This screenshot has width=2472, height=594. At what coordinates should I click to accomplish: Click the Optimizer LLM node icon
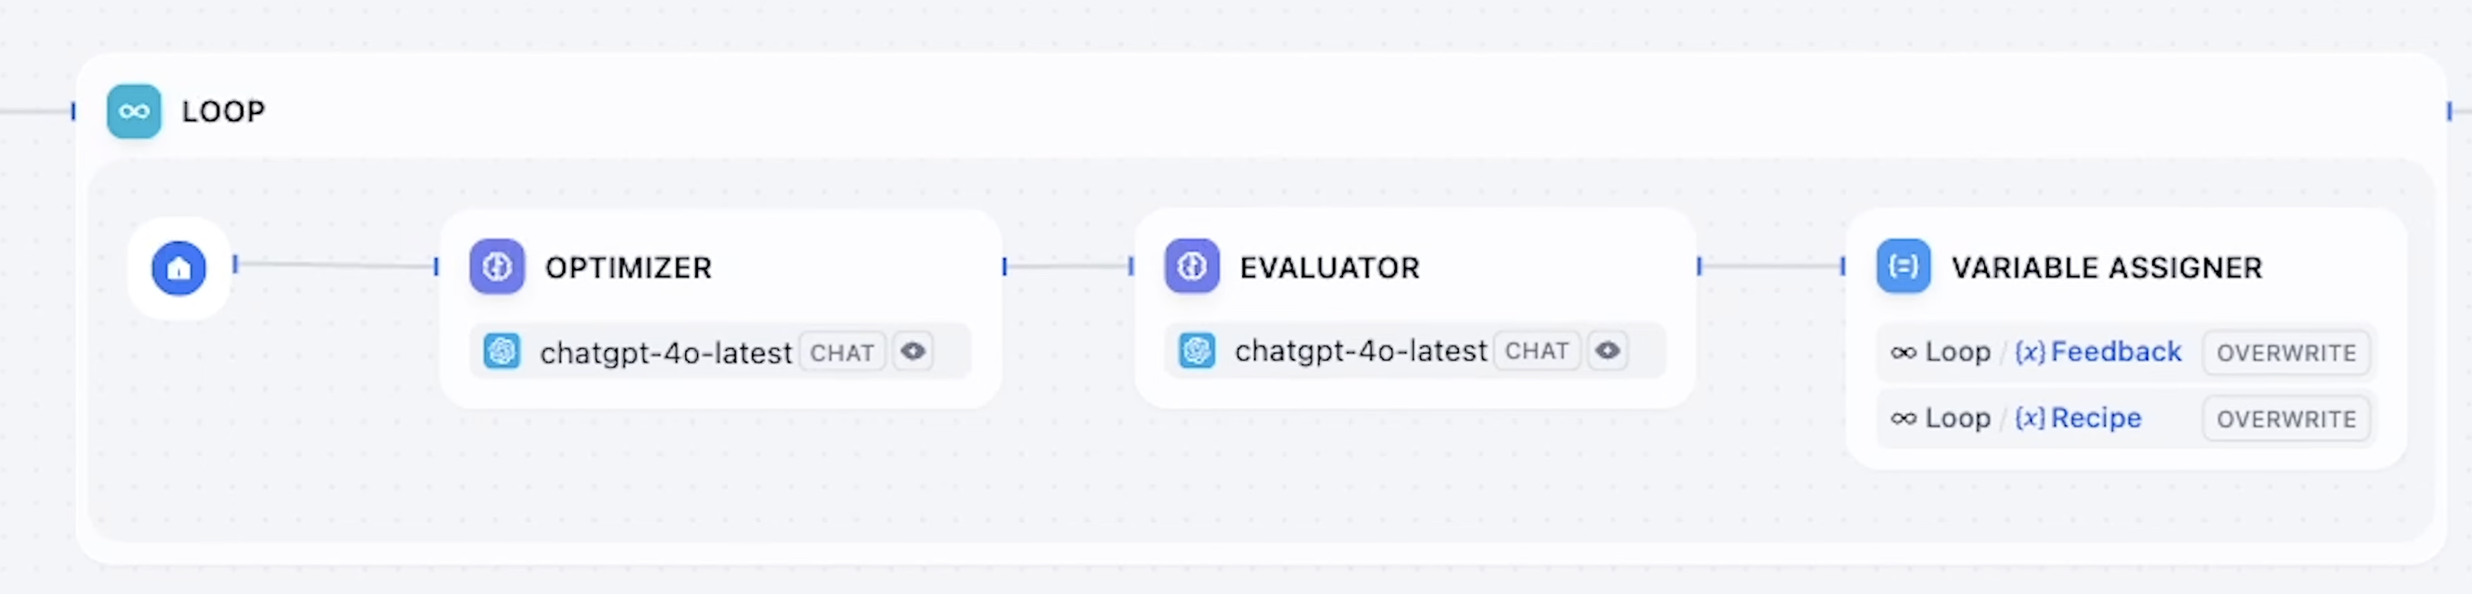coord(497,266)
